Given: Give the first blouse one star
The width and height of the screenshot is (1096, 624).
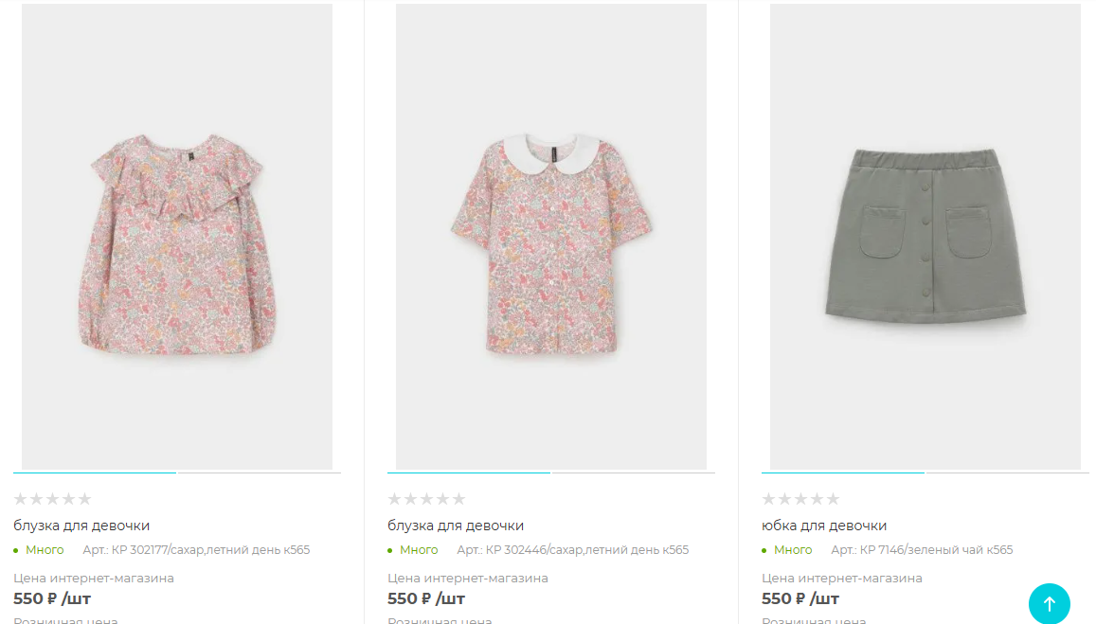Looking at the screenshot, I should click(x=20, y=499).
